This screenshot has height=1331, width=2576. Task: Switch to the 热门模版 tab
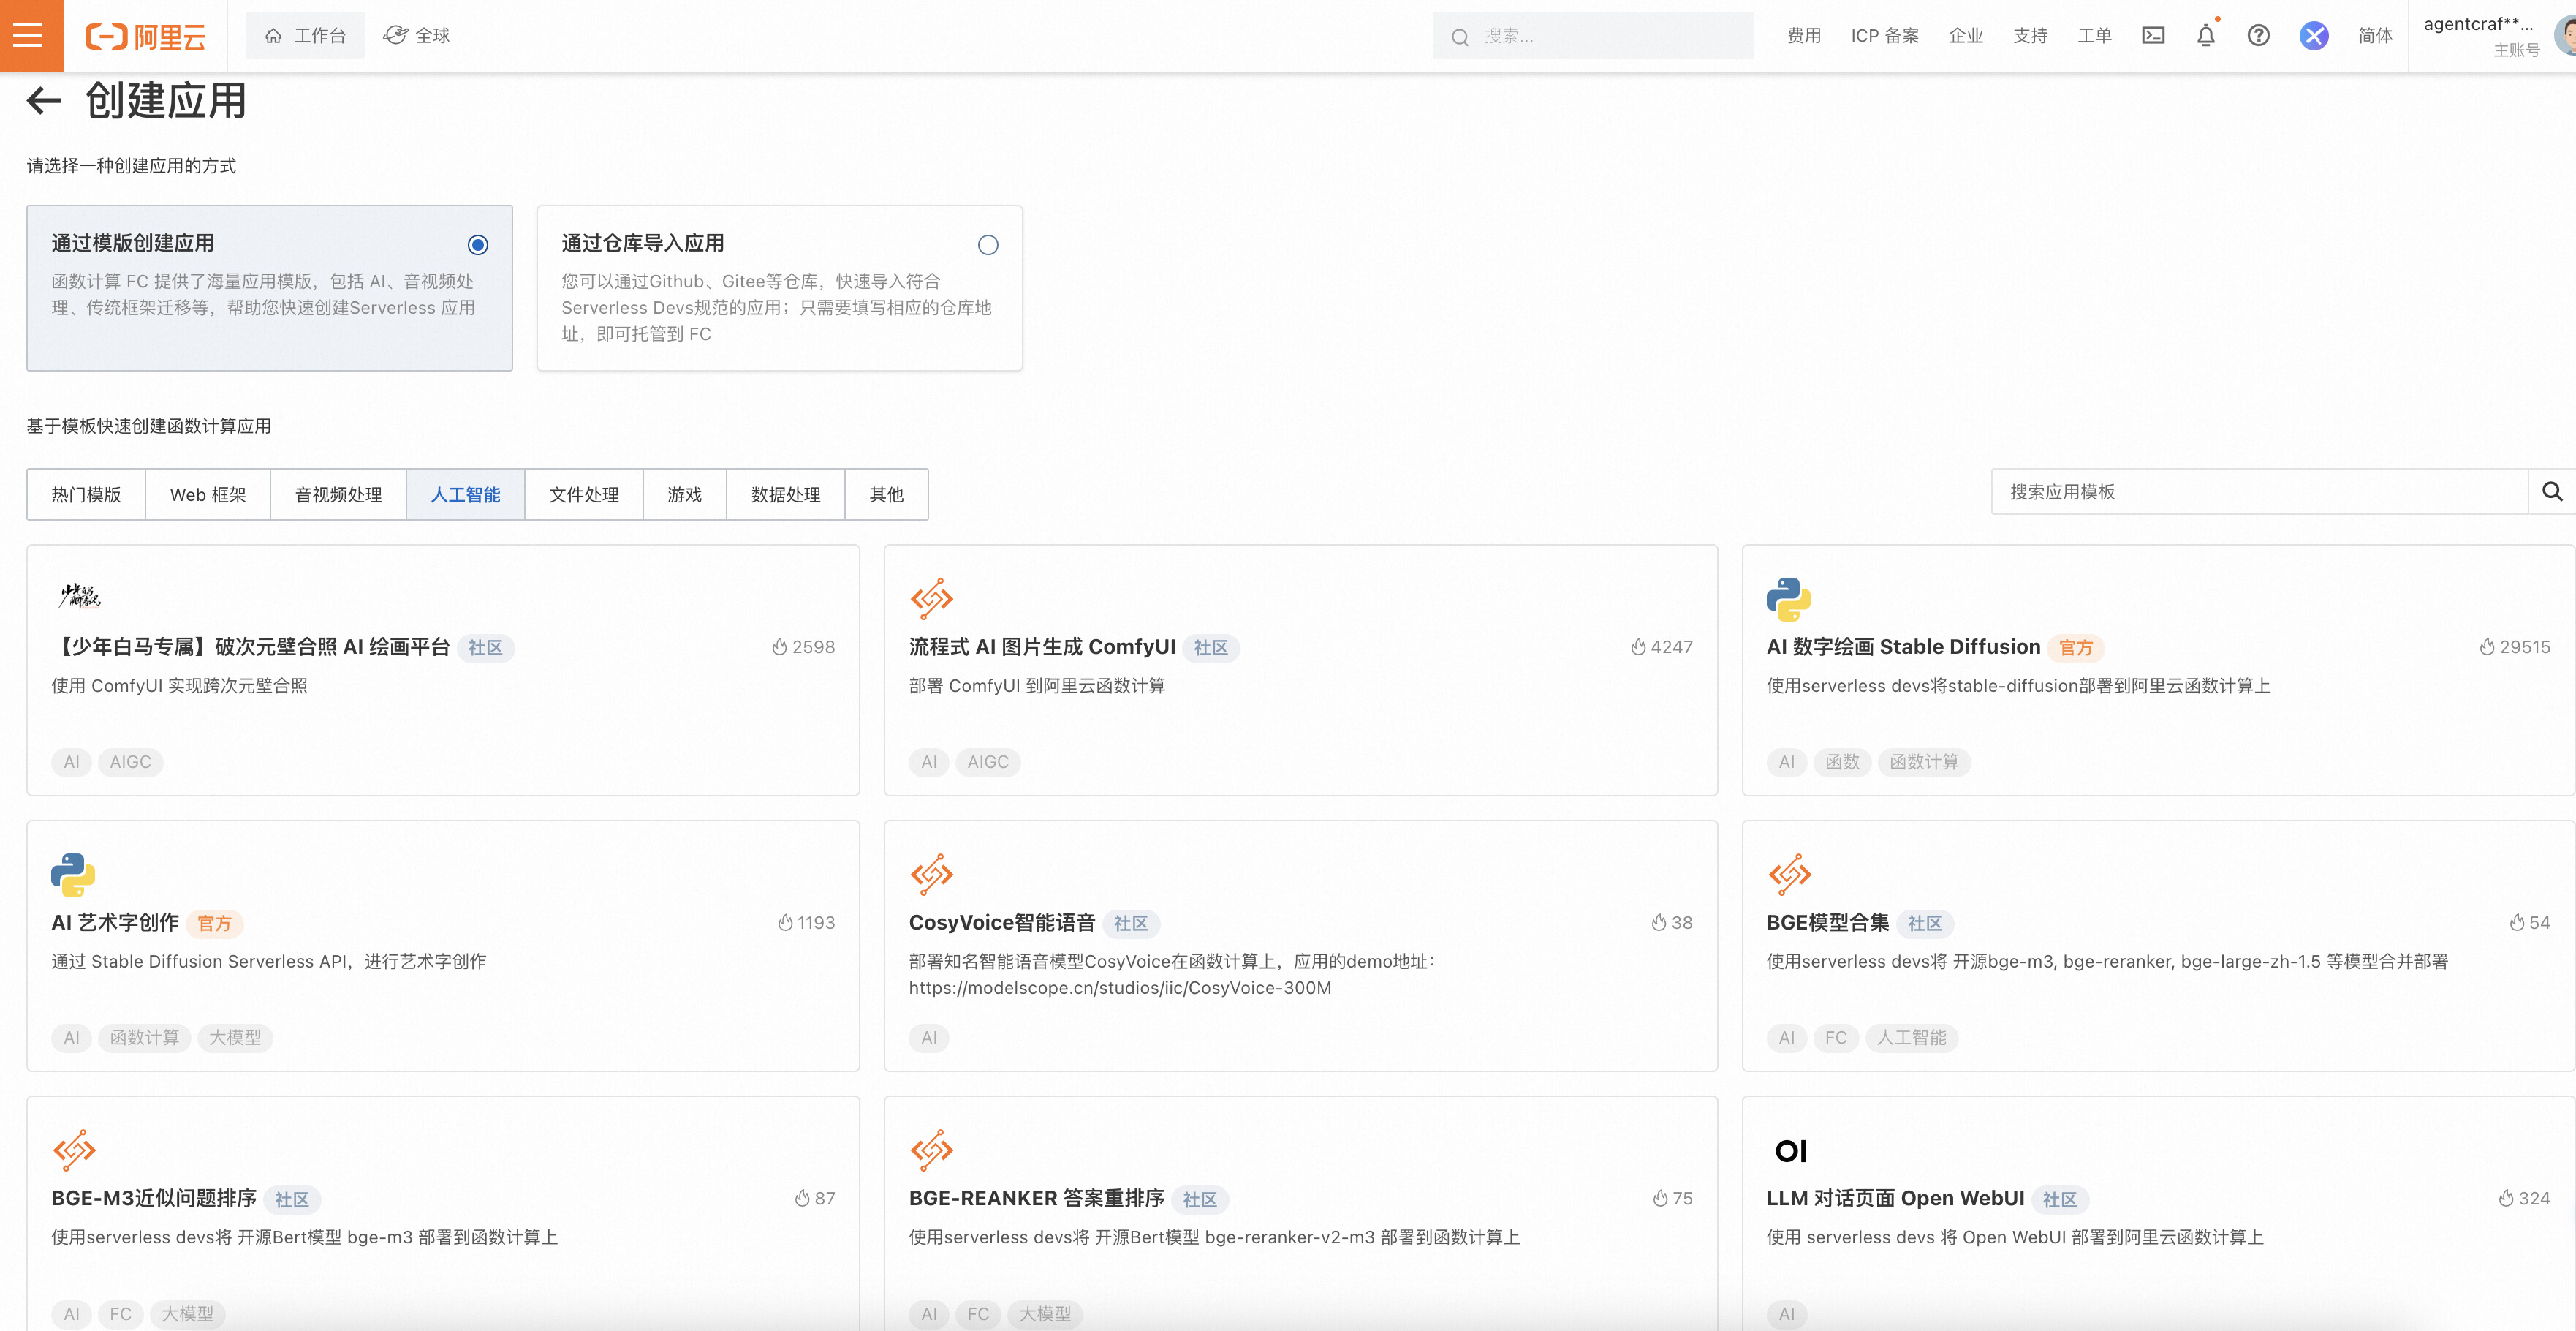pos(85,494)
